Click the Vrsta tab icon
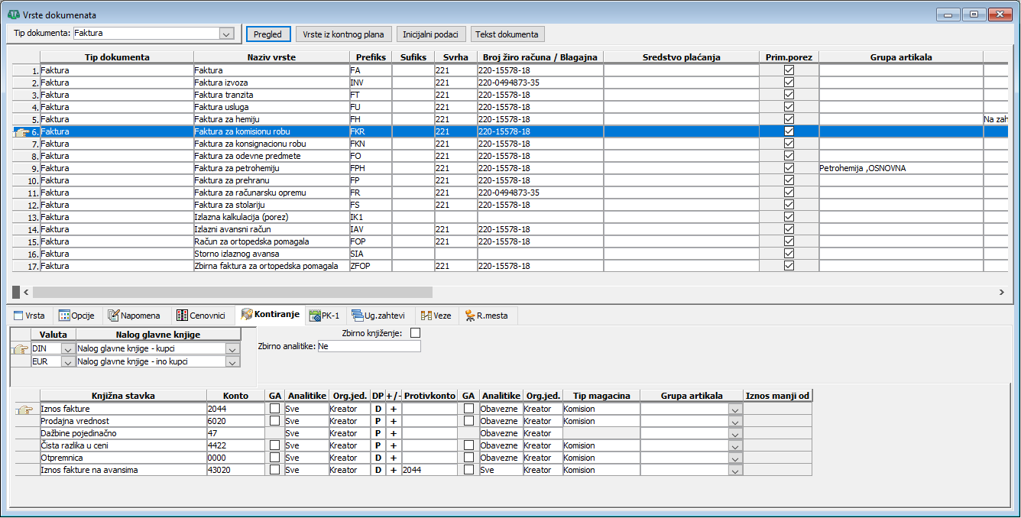 click(18, 316)
